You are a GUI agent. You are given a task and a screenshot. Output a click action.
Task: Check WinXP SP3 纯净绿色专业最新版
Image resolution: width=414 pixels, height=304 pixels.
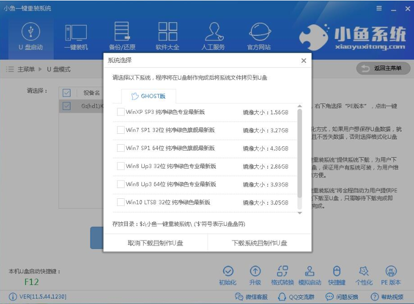click(121, 112)
